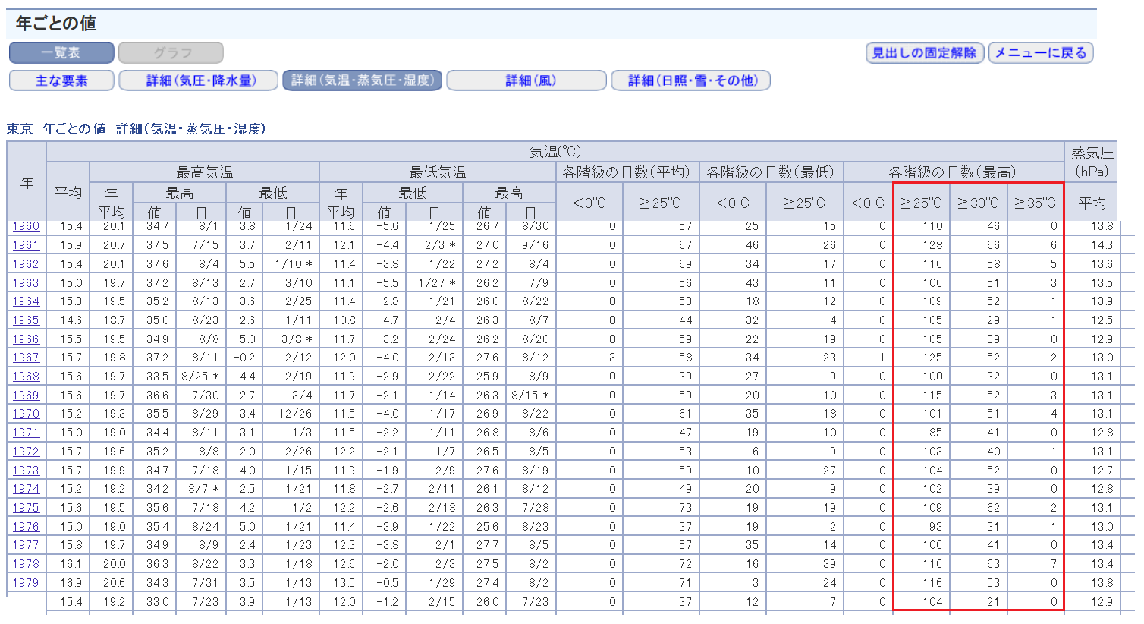The width and height of the screenshot is (1144, 624).
Task: Open the 1979 year link
Action: click(x=26, y=582)
